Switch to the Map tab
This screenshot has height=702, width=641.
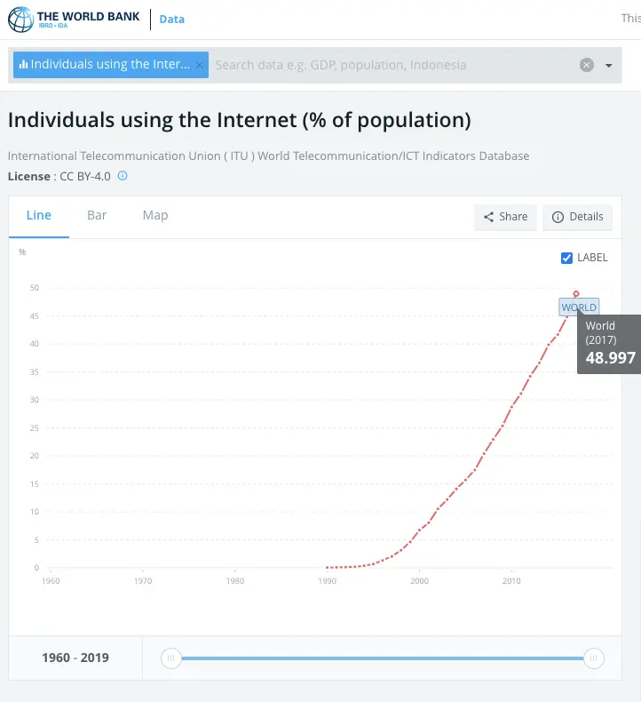pos(155,216)
